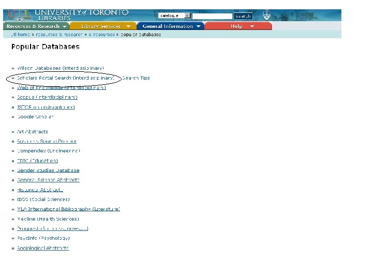The width and height of the screenshot is (373, 279).
Task: Click the UTL University of Toronto Libraries logo
Action: tap(68, 15)
